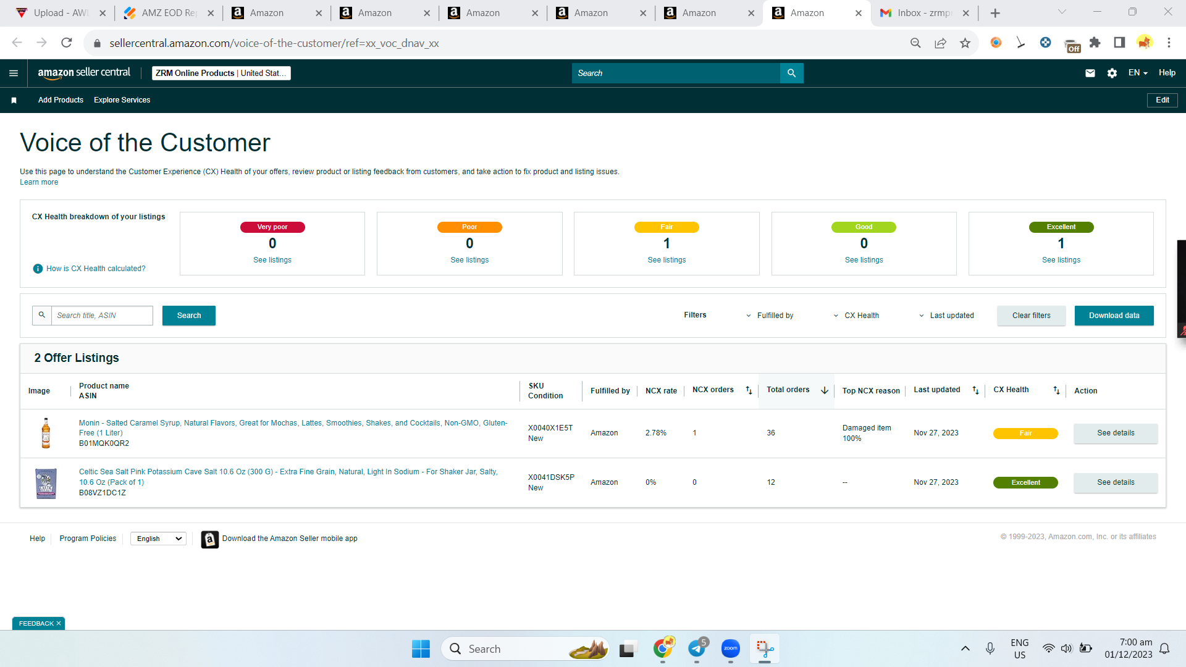This screenshot has width=1186, height=667.
Task: Close the FEEDBACK tab
Action: (x=59, y=624)
